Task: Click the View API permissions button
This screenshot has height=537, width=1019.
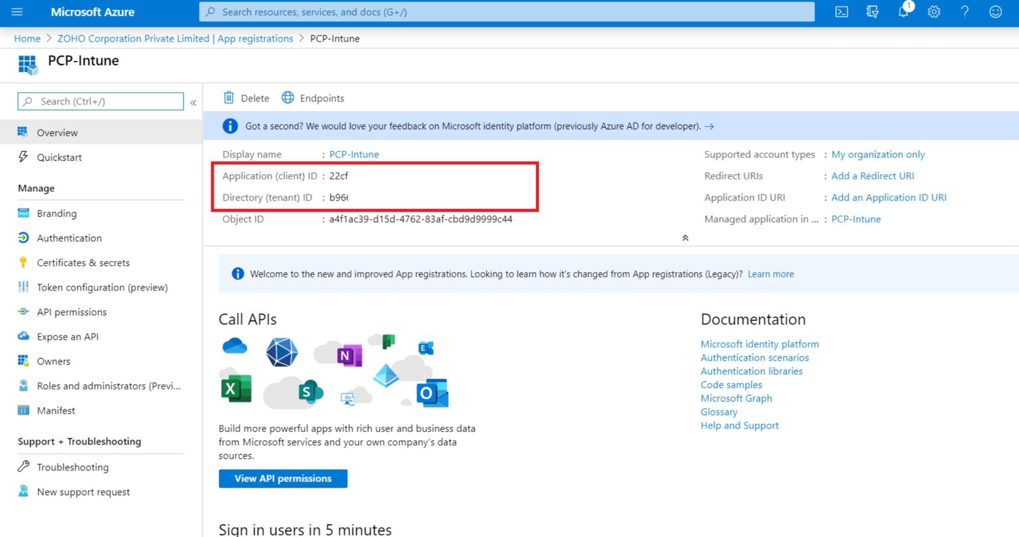Action: (283, 478)
